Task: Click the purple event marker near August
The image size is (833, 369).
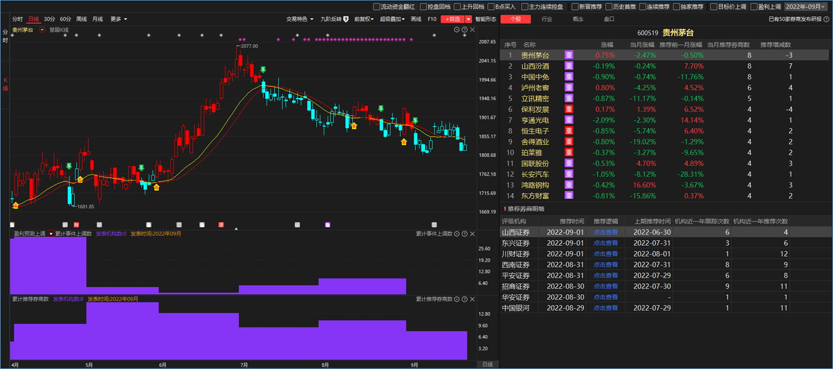Action: pyautogui.click(x=328, y=224)
